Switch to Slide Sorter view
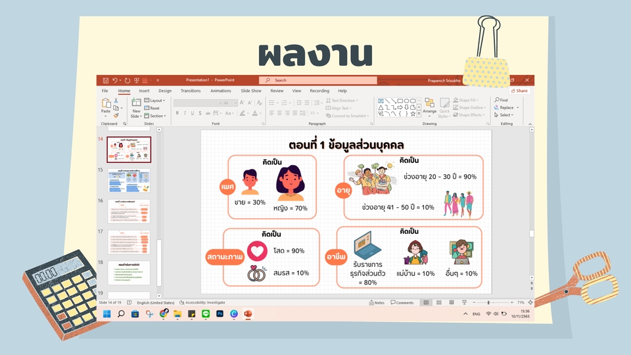The image size is (631, 355). pyautogui.click(x=438, y=302)
